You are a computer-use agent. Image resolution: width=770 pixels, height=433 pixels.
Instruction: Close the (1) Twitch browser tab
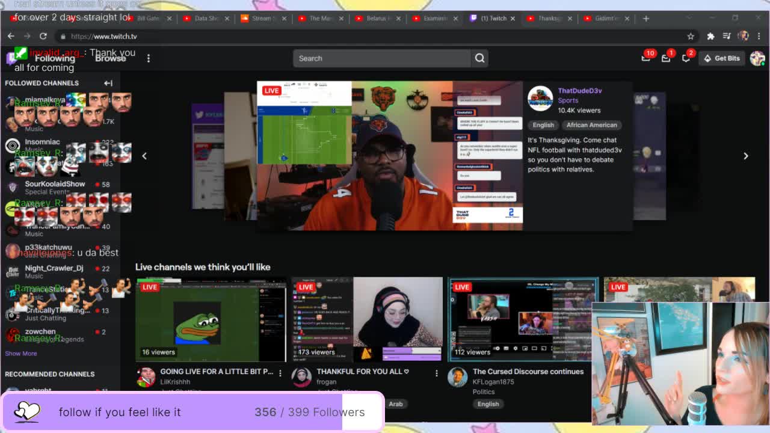[x=513, y=18]
